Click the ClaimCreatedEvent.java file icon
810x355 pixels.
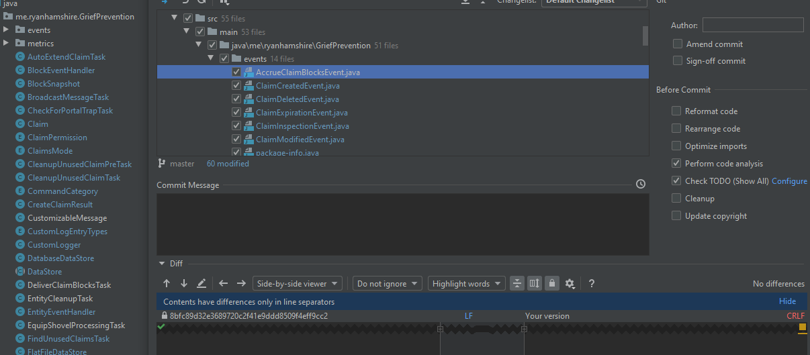pos(249,86)
